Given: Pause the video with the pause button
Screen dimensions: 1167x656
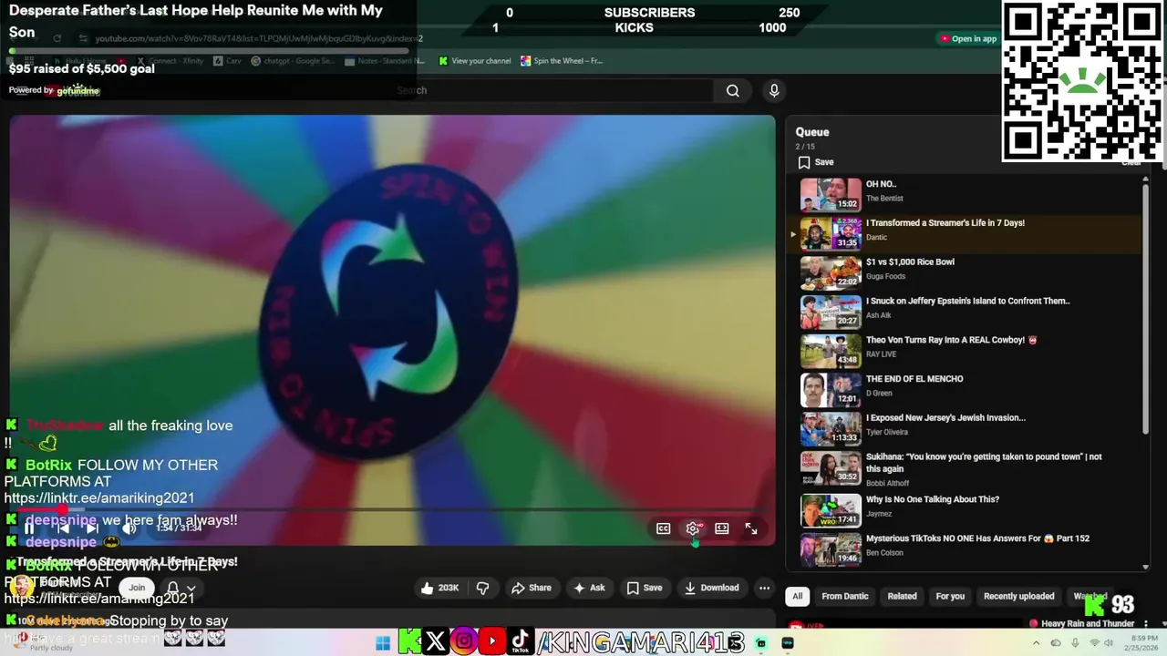Looking at the screenshot, I should [x=29, y=528].
